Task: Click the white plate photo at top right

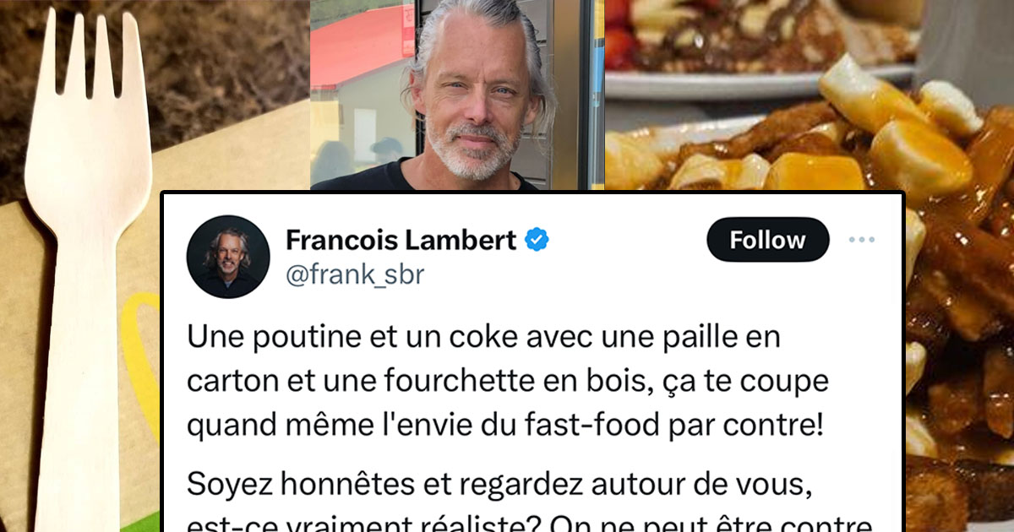Action: (760, 46)
